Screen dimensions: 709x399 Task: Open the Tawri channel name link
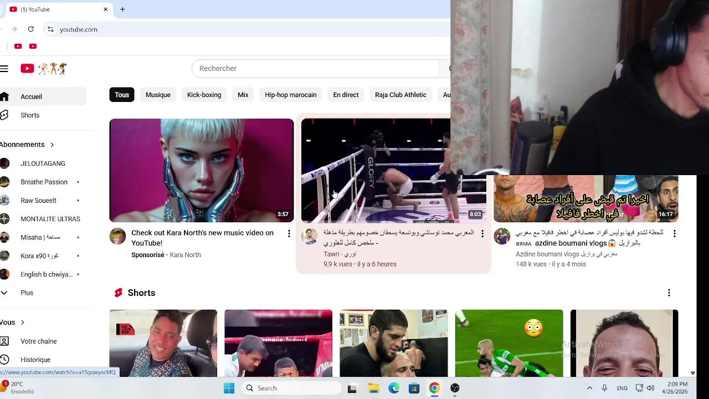(x=340, y=254)
